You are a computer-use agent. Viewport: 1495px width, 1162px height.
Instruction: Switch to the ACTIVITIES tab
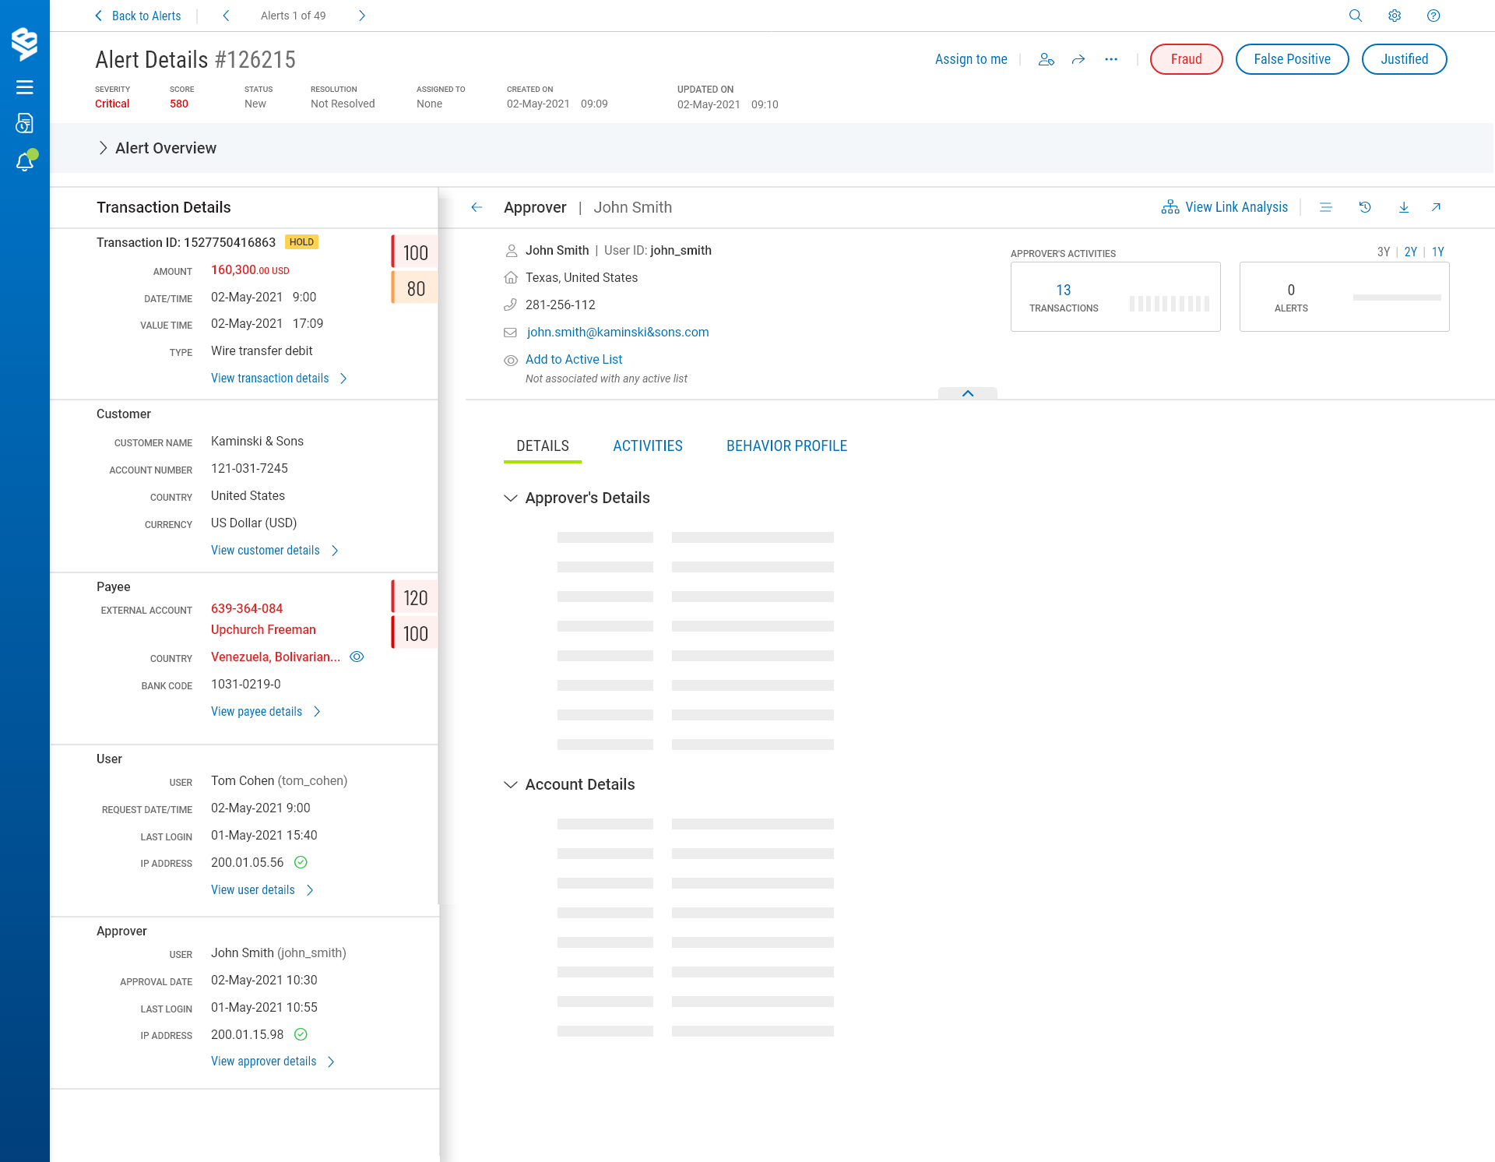point(647,445)
